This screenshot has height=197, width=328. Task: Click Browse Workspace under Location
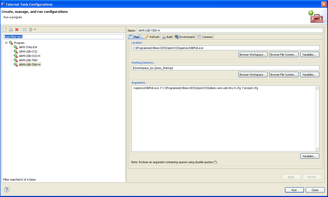(x=253, y=55)
